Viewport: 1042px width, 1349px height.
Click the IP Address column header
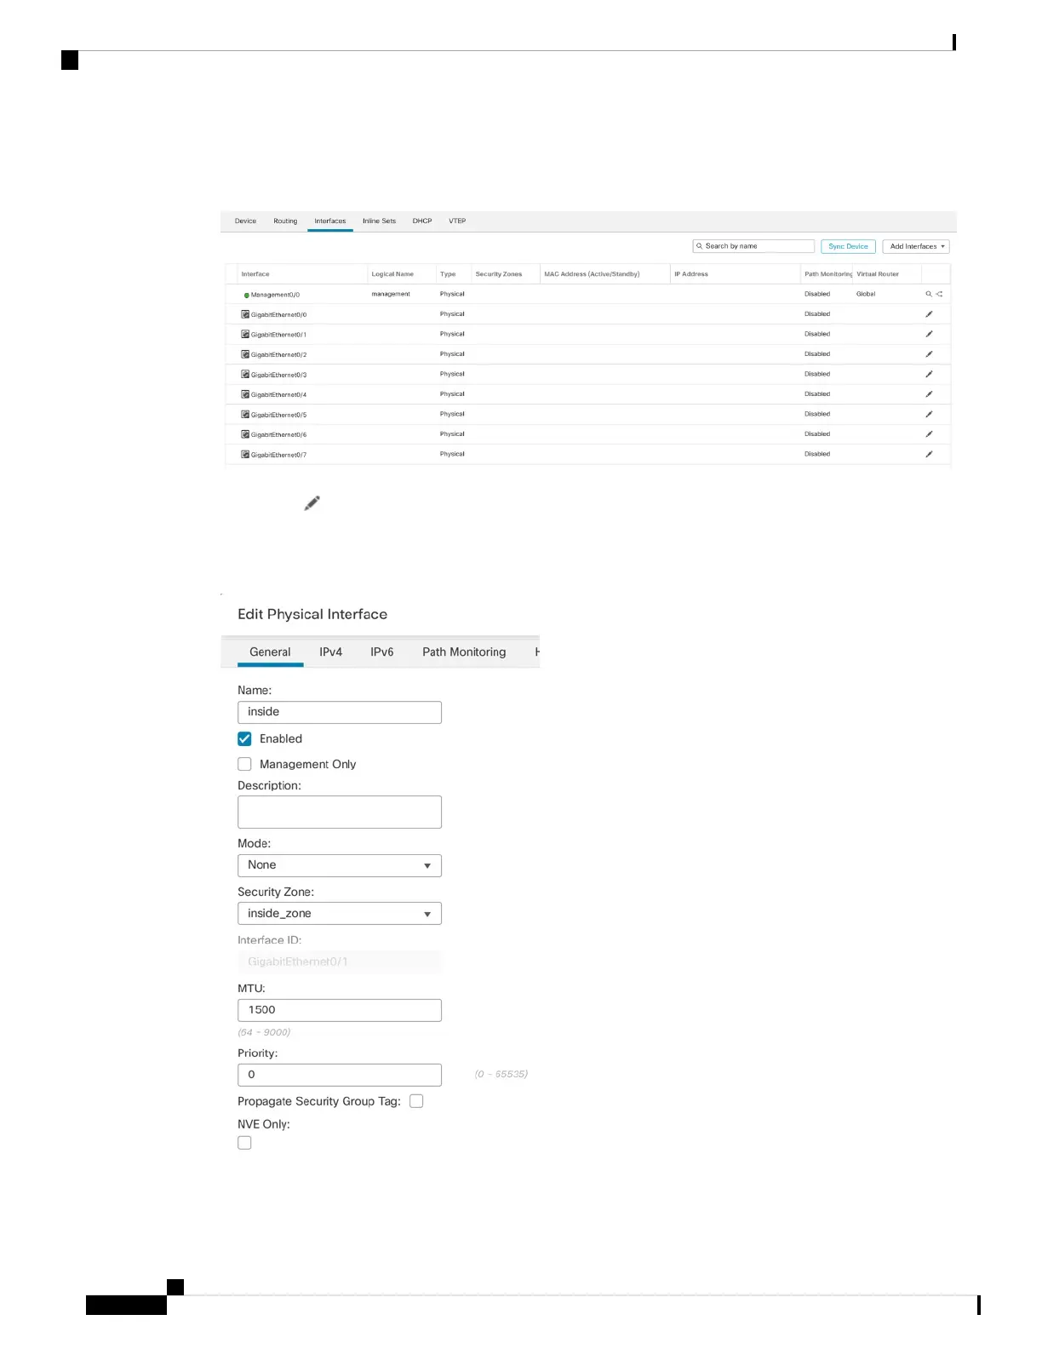(691, 274)
